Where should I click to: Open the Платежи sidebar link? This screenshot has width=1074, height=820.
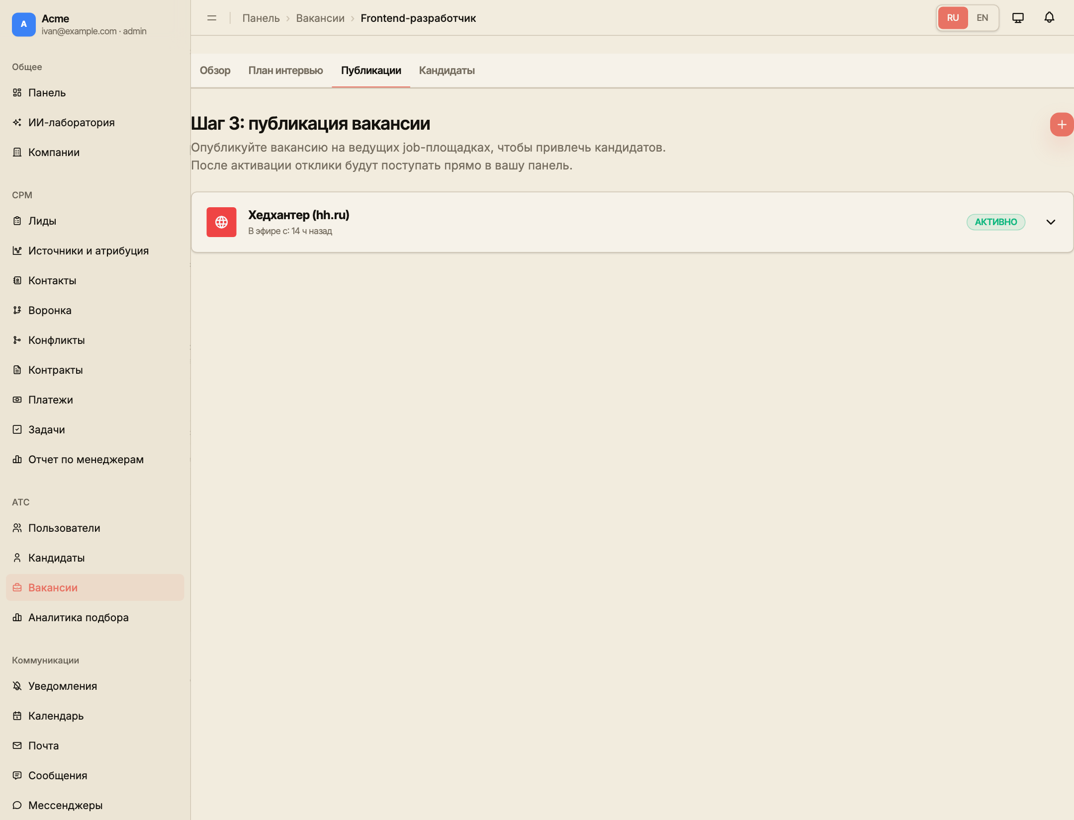(95, 400)
